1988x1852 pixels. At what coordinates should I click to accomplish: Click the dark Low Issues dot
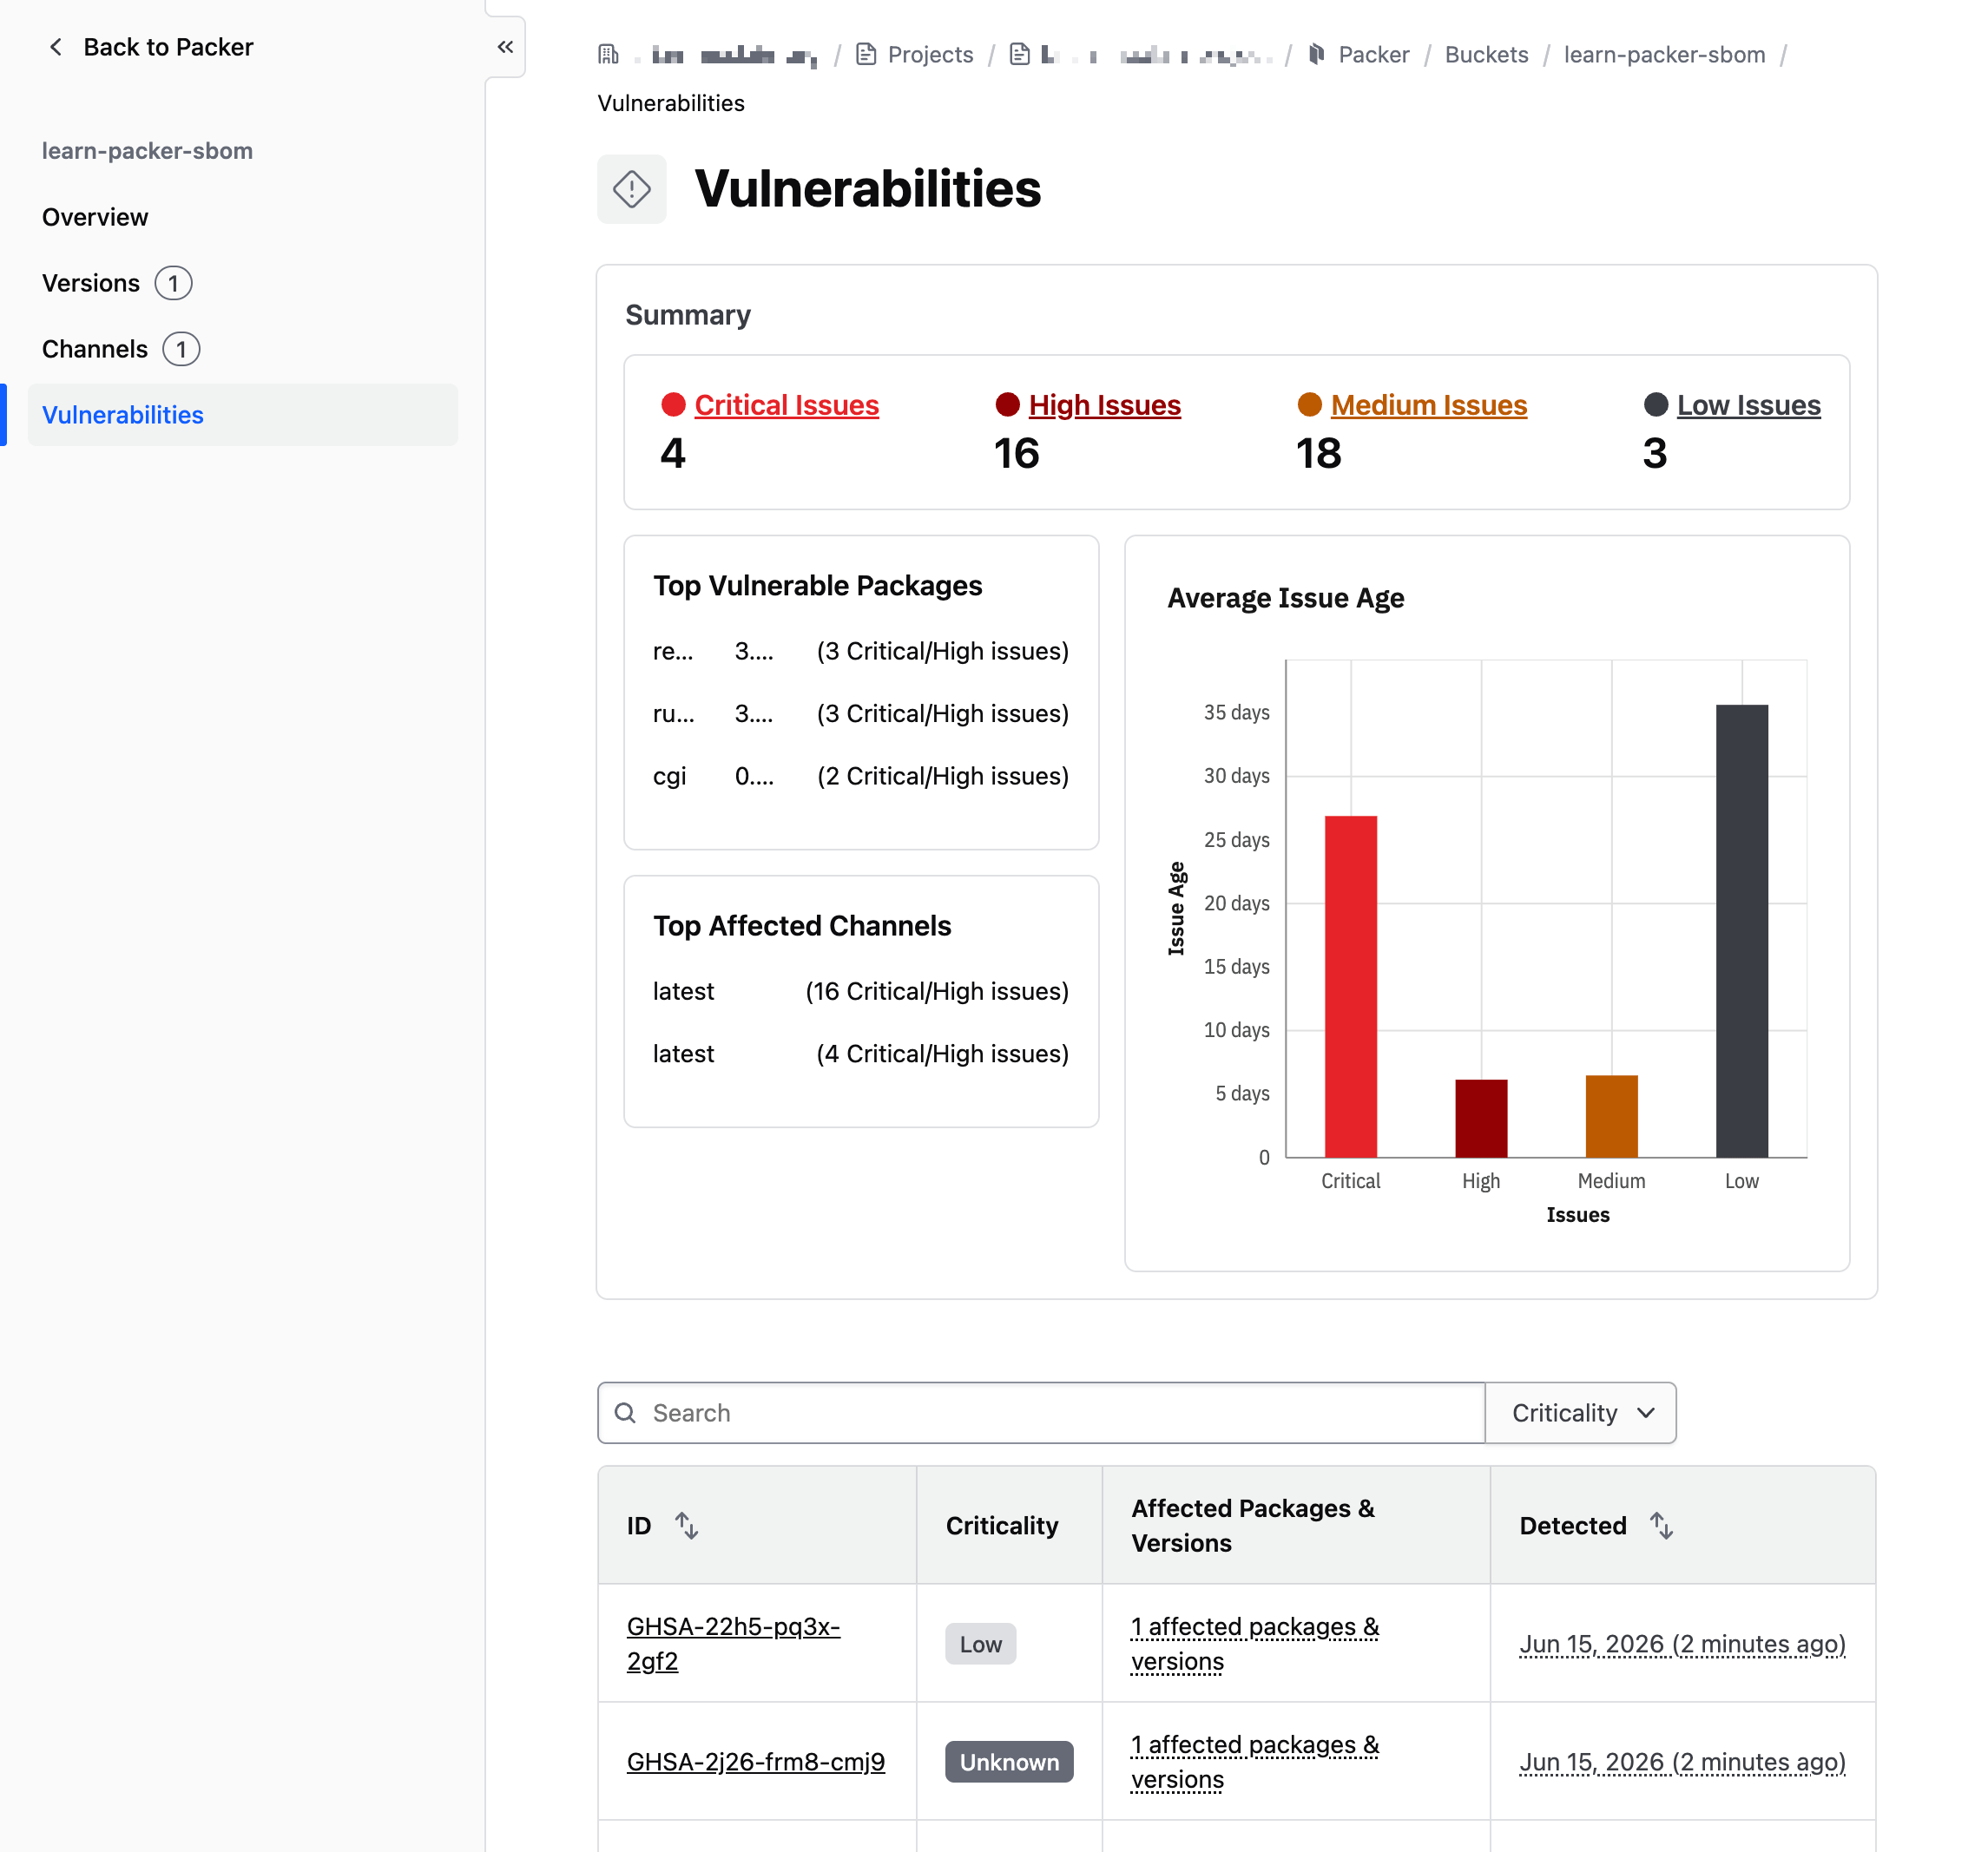click(1655, 404)
